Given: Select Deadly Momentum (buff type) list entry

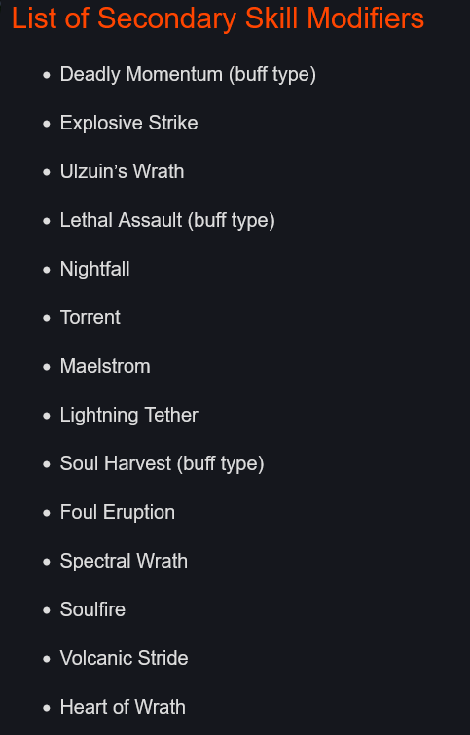Looking at the screenshot, I should 188,75.
